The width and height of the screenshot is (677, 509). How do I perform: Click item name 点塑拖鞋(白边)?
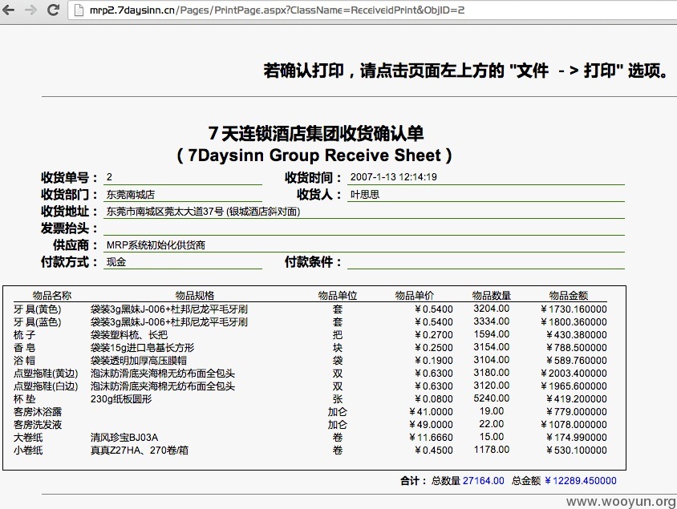point(46,386)
